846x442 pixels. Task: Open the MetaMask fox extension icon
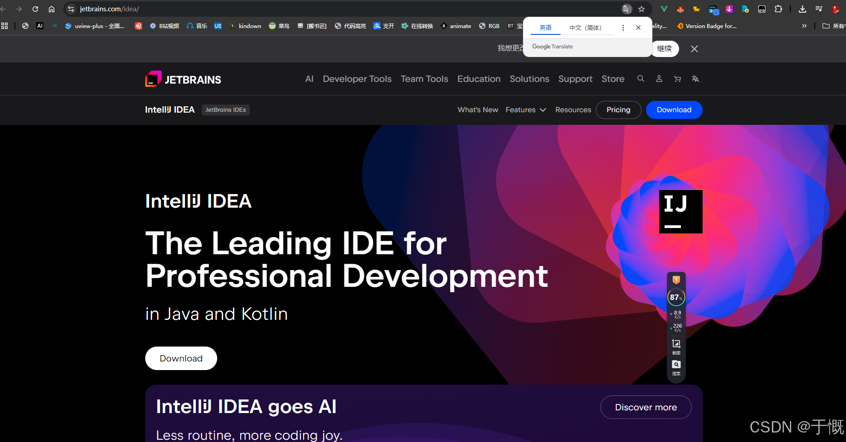coord(680,9)
